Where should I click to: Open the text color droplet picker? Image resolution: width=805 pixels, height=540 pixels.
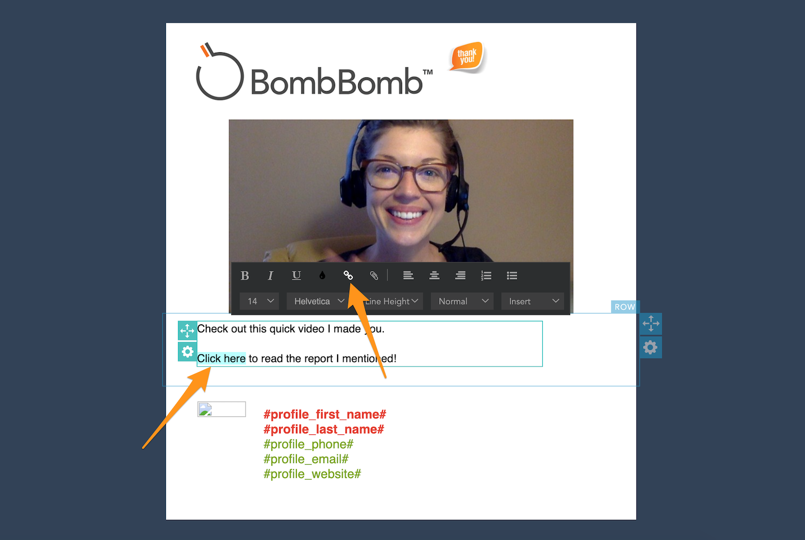tap(323, 276)
